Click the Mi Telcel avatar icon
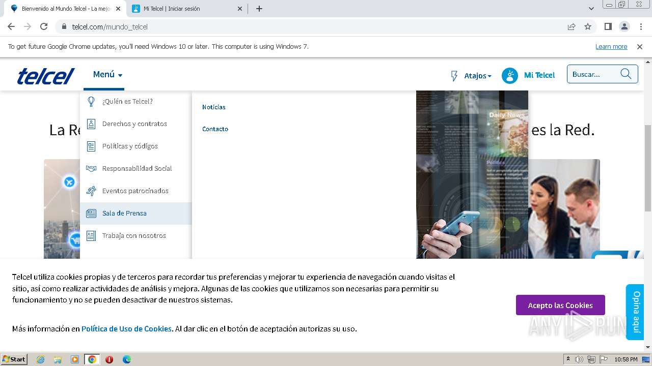 pyautogui.click(x=510, y=75)
